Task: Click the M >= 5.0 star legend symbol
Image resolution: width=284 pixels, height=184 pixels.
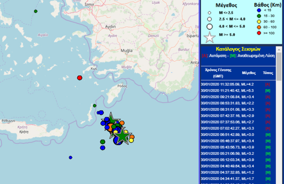Action: (210, 38)
